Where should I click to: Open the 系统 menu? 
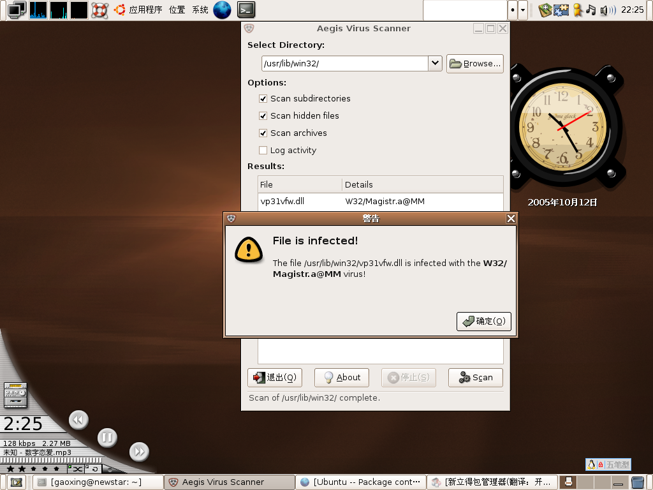click(x=200, y=10)
